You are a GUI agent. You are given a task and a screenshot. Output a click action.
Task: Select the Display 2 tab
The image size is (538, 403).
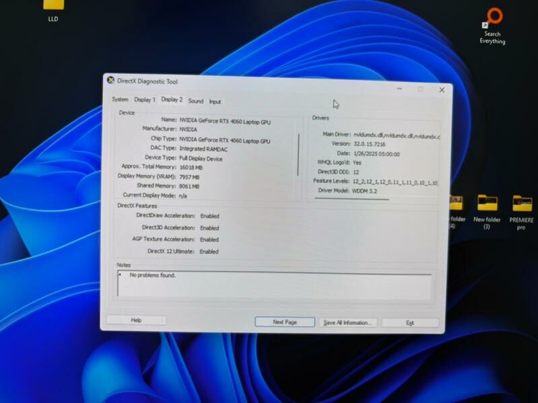(172, 100)
